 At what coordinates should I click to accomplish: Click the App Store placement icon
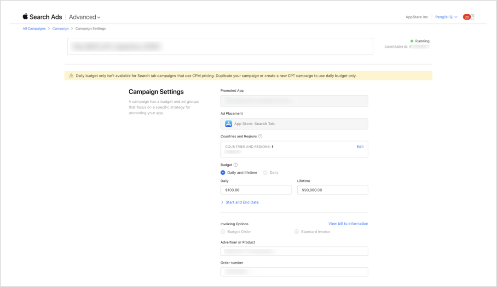228,124
